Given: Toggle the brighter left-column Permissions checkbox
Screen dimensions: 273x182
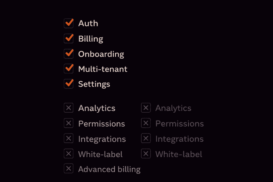Looking at the screenshot, I should (x=69, y=123).
